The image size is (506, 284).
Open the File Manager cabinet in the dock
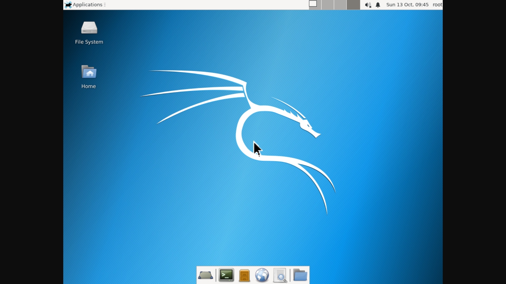(x=244, y=276)
